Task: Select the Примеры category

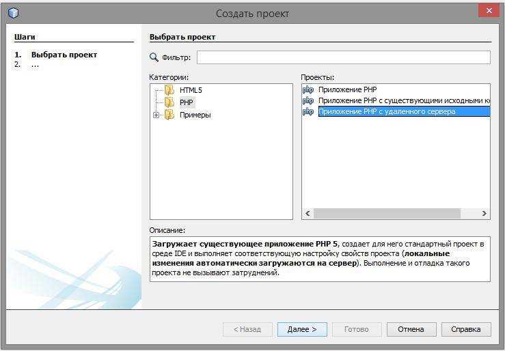Action: 195,115
